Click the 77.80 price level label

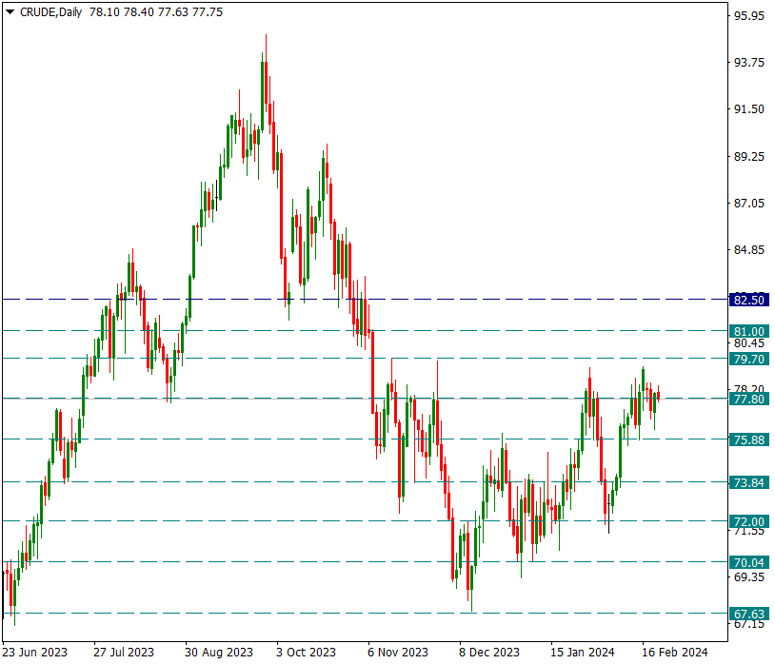pos(748,400)
